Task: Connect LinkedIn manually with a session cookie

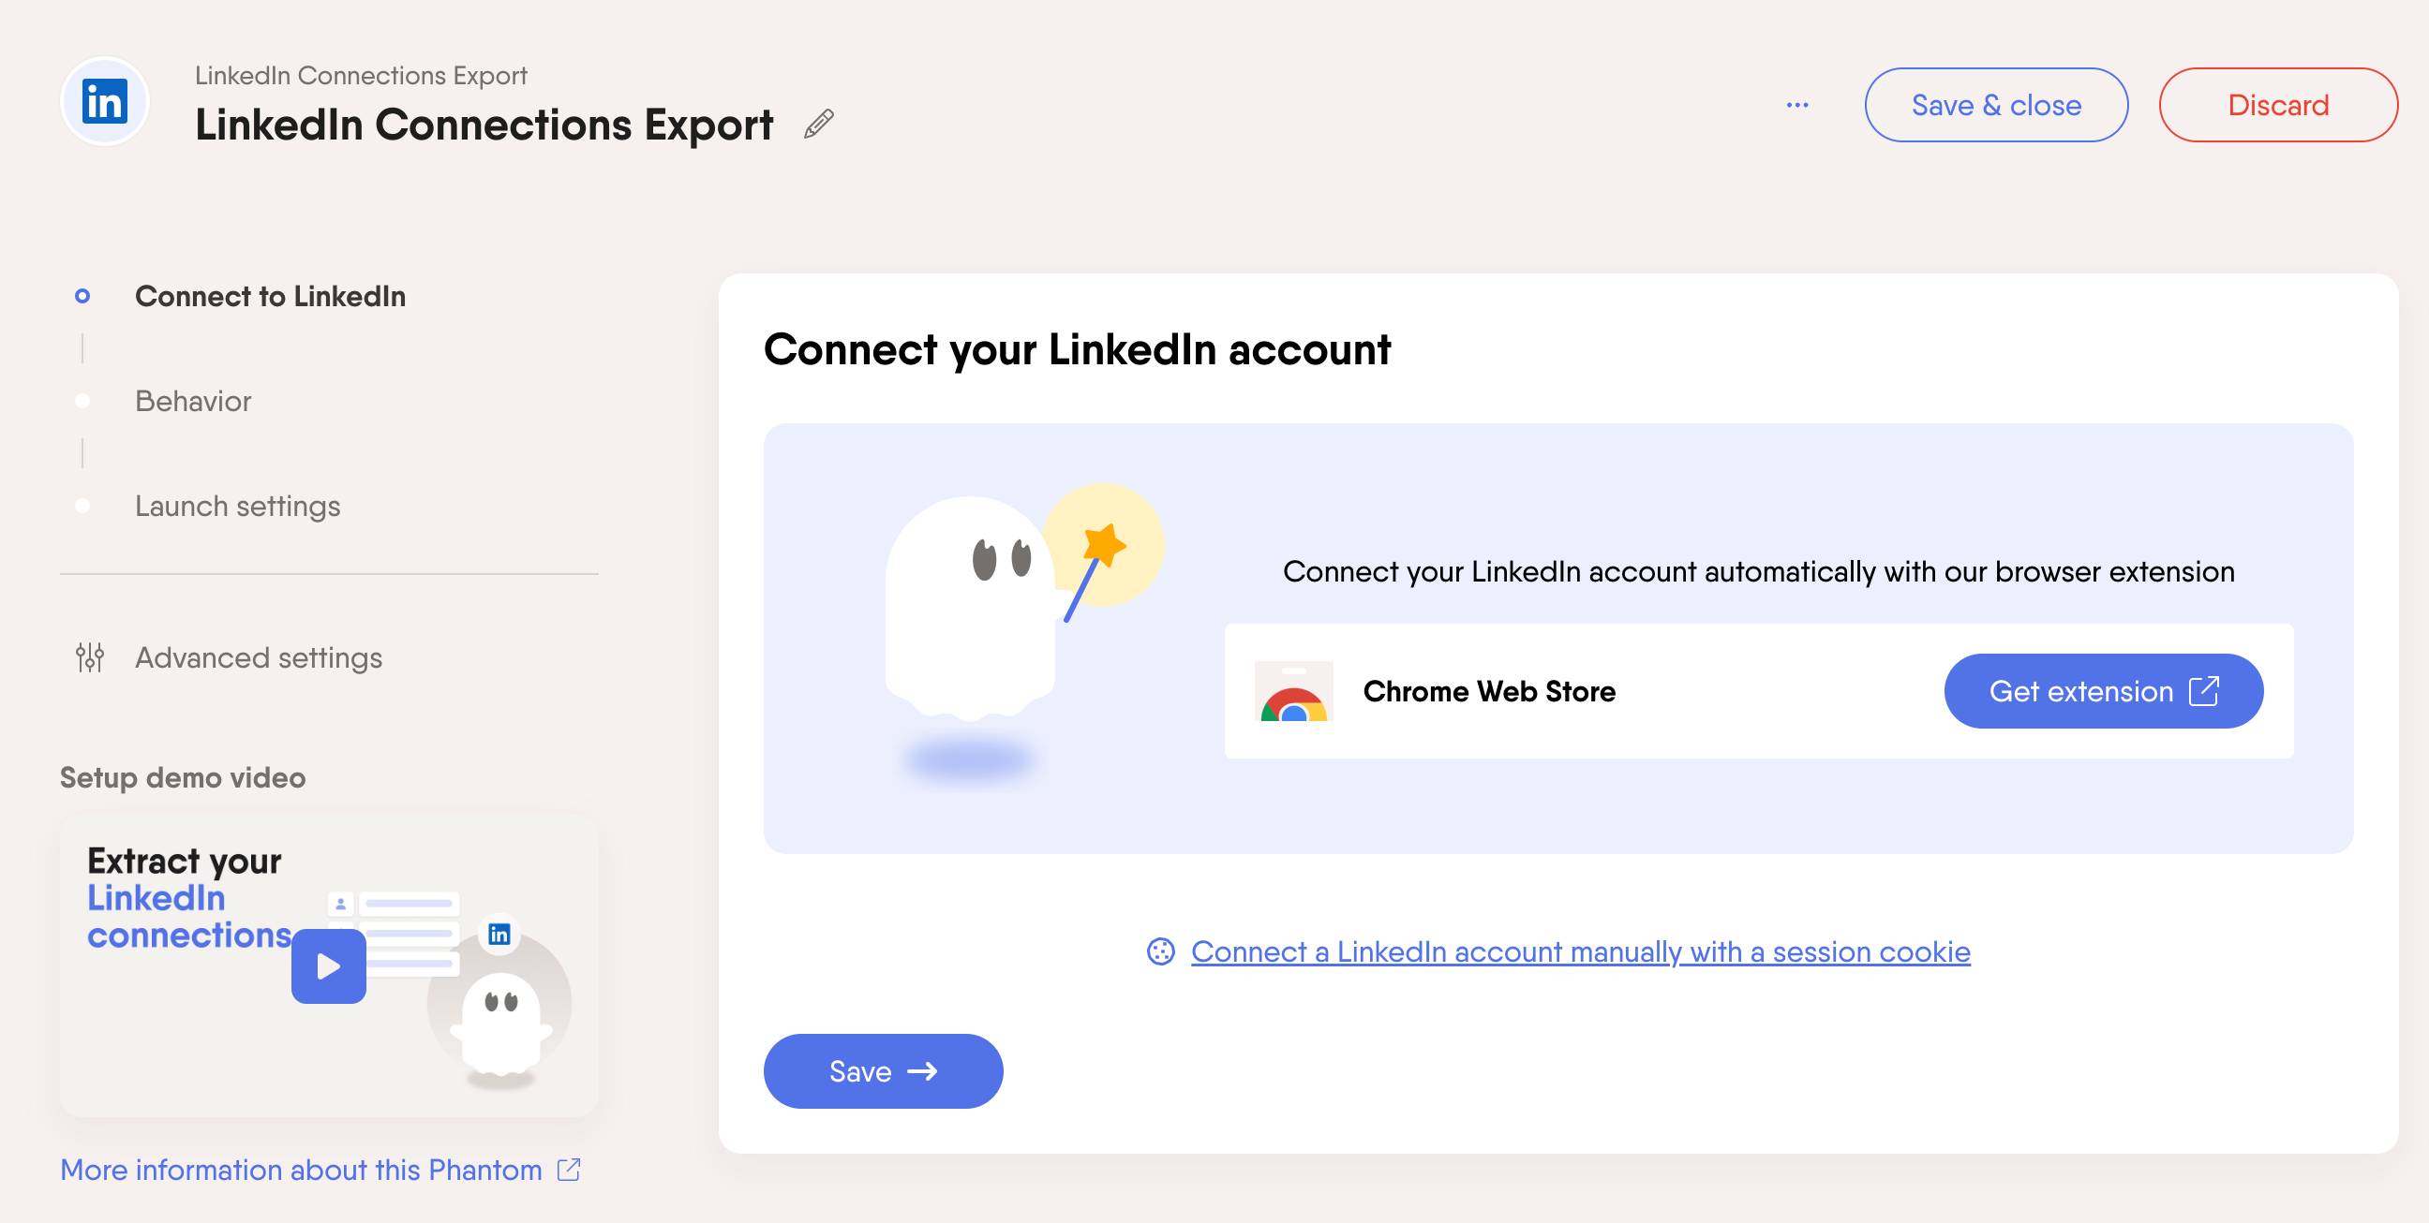Action: point(1579,951)
